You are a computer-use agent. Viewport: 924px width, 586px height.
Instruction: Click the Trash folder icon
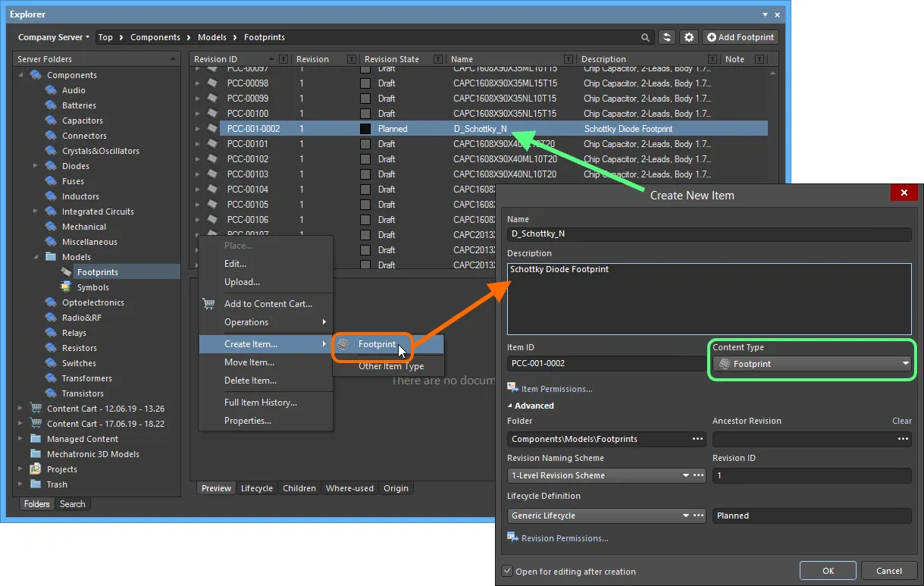point(36,484)
